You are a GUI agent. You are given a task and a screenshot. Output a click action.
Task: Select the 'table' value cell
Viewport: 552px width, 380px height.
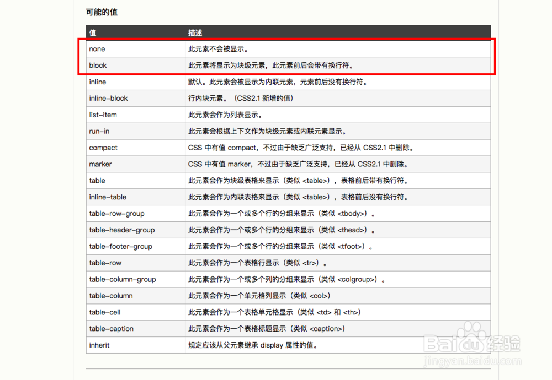tap(136, 181)
